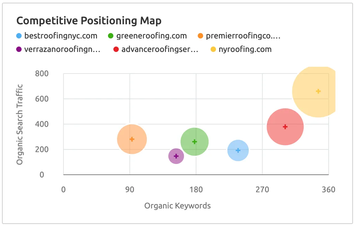Screen dimensions: 355x226
Task: Pick the orange premierroofing bubble
Action: [132, 139]
